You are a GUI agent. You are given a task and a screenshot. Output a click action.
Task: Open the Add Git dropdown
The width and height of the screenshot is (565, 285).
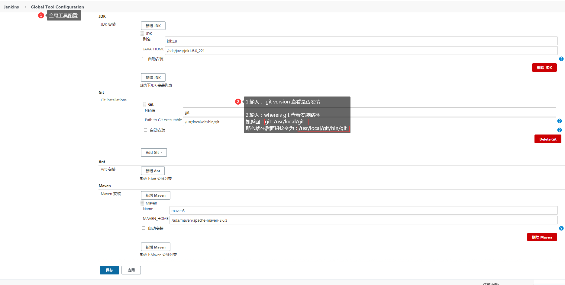pos(154,153)
